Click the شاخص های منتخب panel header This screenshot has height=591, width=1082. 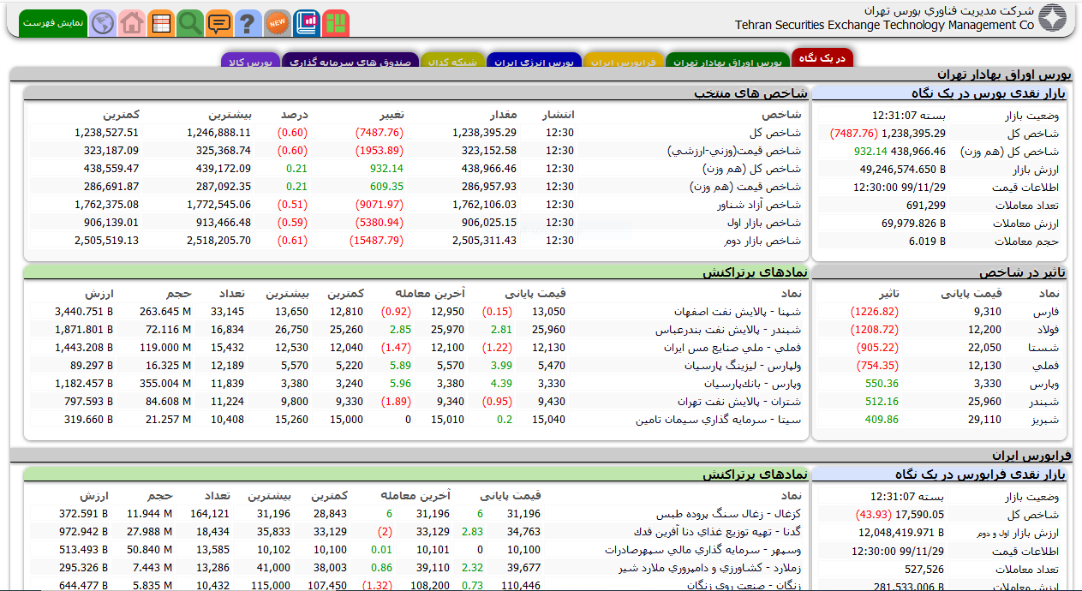pos(416,93)
